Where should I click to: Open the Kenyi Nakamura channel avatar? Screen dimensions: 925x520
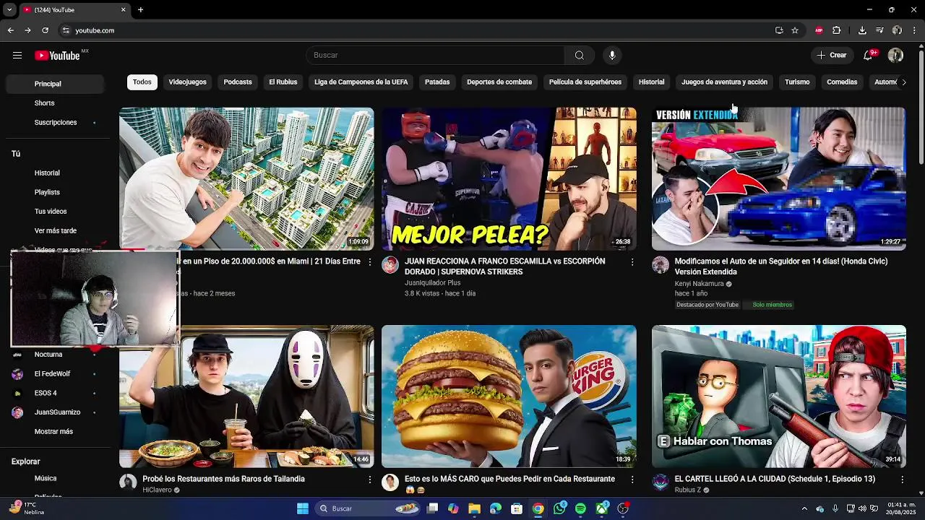coord(661,264)
